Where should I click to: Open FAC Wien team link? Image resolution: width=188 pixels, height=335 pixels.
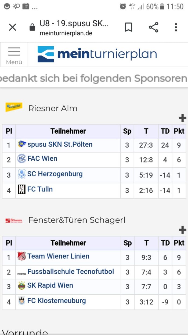42,158
